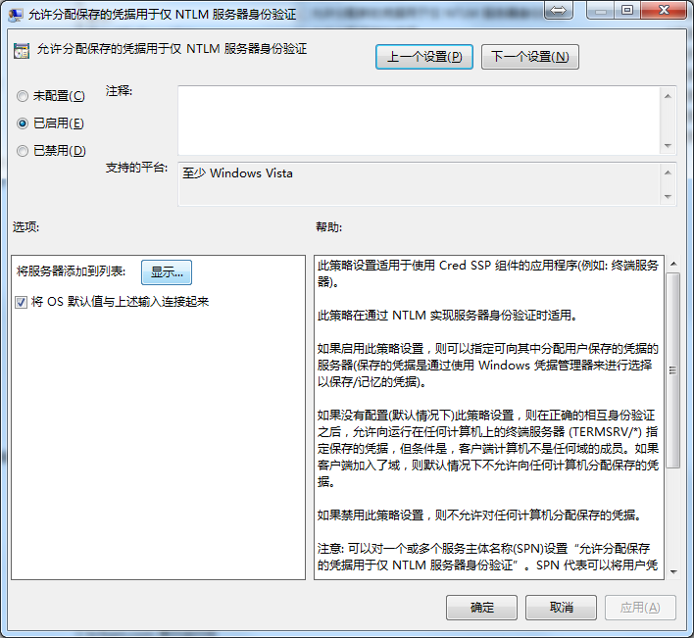The height and width of the screenshot is (638, 694).
Task: Select the 未配置 radio button
Action: pyautogui.click(x=23, y=96)
